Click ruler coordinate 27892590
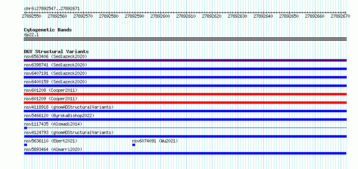 (134, 16)
